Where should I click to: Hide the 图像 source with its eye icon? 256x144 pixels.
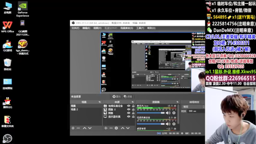pyautogui.click(x=129, y=113)
